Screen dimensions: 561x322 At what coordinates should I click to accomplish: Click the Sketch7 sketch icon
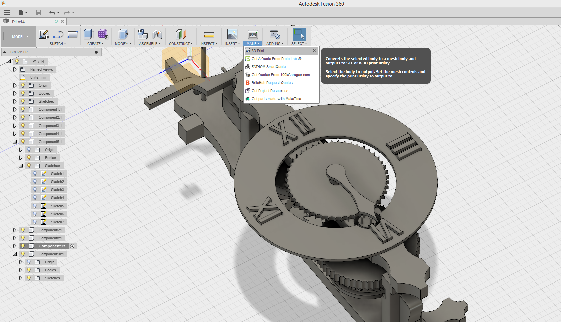tap(44, 222)
